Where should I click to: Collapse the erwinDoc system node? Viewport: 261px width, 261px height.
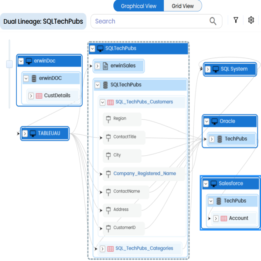click(21, 61)
